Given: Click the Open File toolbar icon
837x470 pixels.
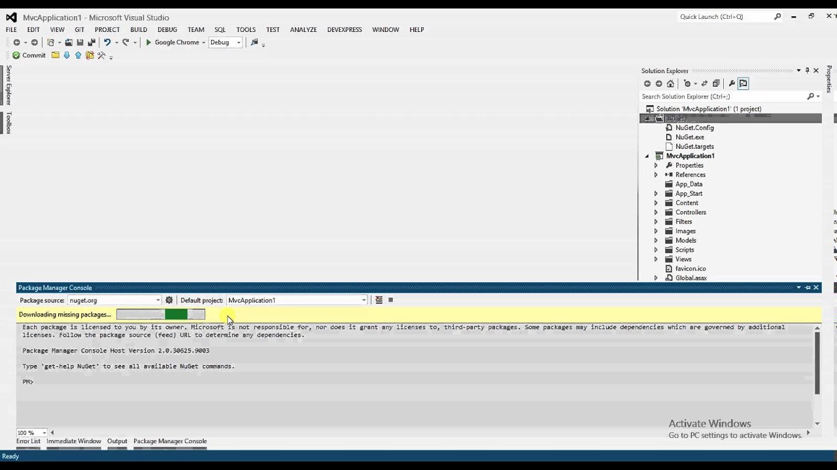Looking at the screenshot, I should pyautogui.click(x=68, y=42).
